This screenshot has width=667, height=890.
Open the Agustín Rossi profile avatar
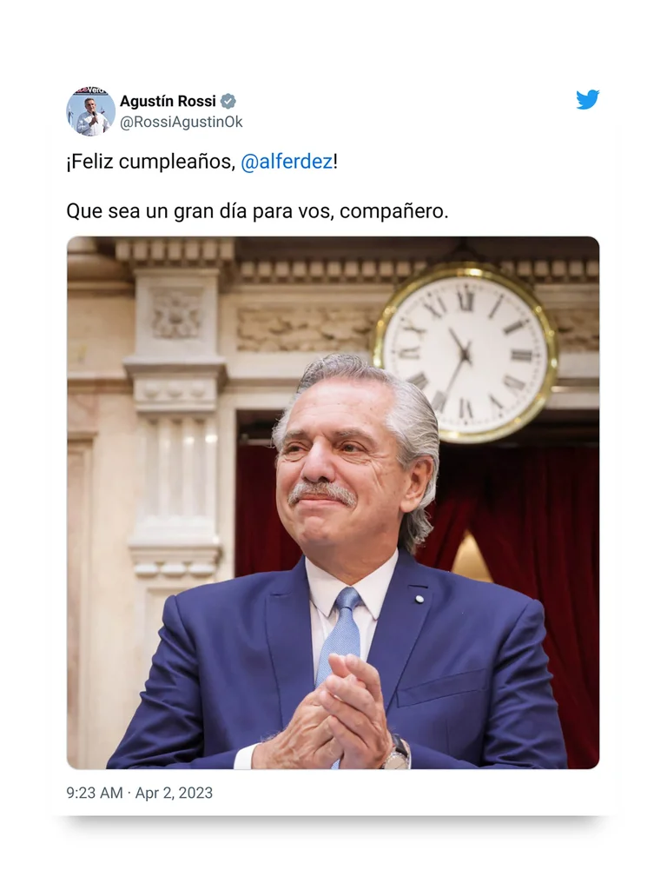point(90,111)
